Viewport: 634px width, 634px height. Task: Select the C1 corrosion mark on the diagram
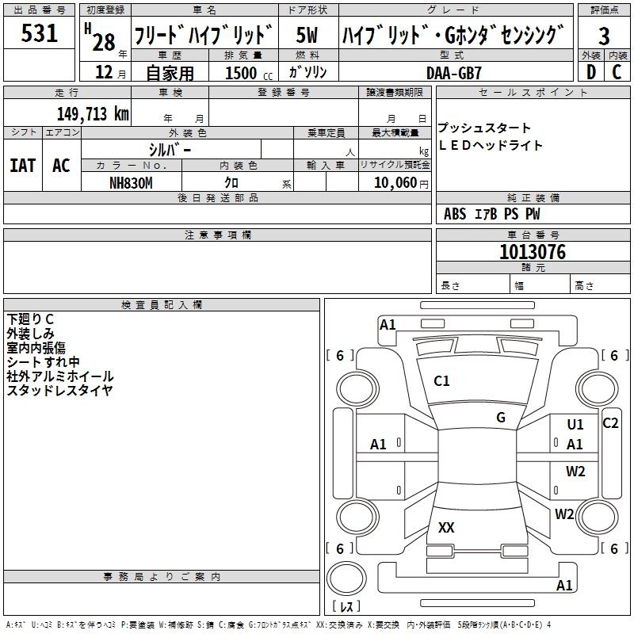(441, 381)
